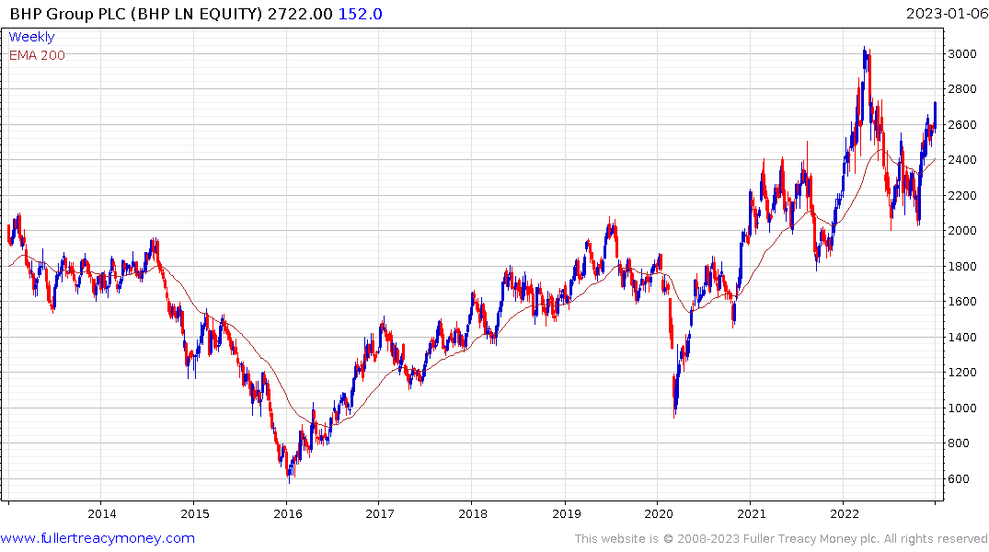This screenshot has width=989, height=552.
Task: Select the 2018 x-axis label
Action: (473, 513)
